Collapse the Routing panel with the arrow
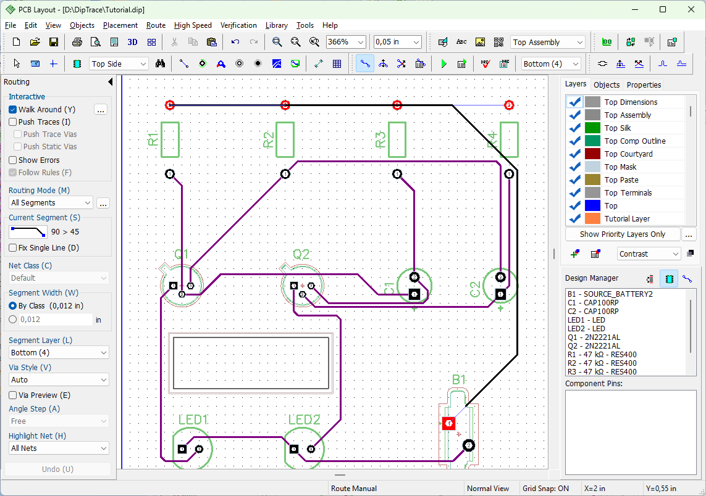The image size is (706, 496). pyautogui.click(x=111, y=82)
